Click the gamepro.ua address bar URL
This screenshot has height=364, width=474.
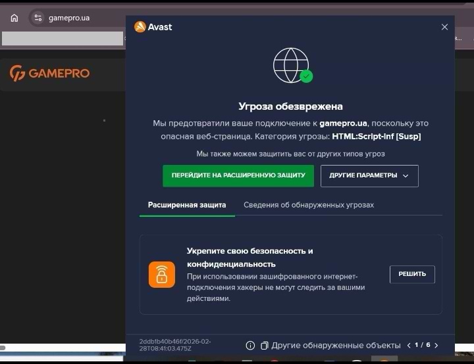69,18
